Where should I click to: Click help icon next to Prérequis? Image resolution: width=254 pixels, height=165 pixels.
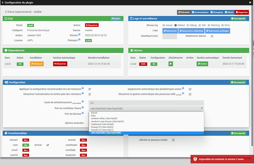click(80, 39)
